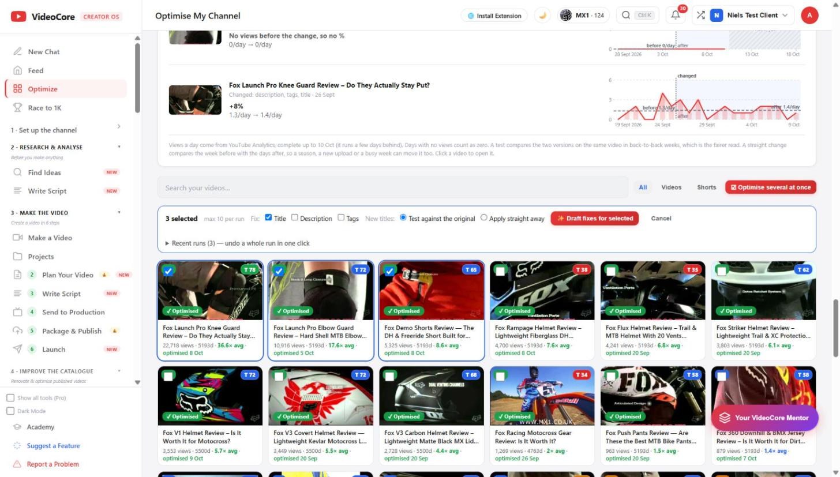The height and width of the screenshot is (477, 840).
Task: Open Fox Demo Shorts Review thumbnail
Action: (432, 291)
